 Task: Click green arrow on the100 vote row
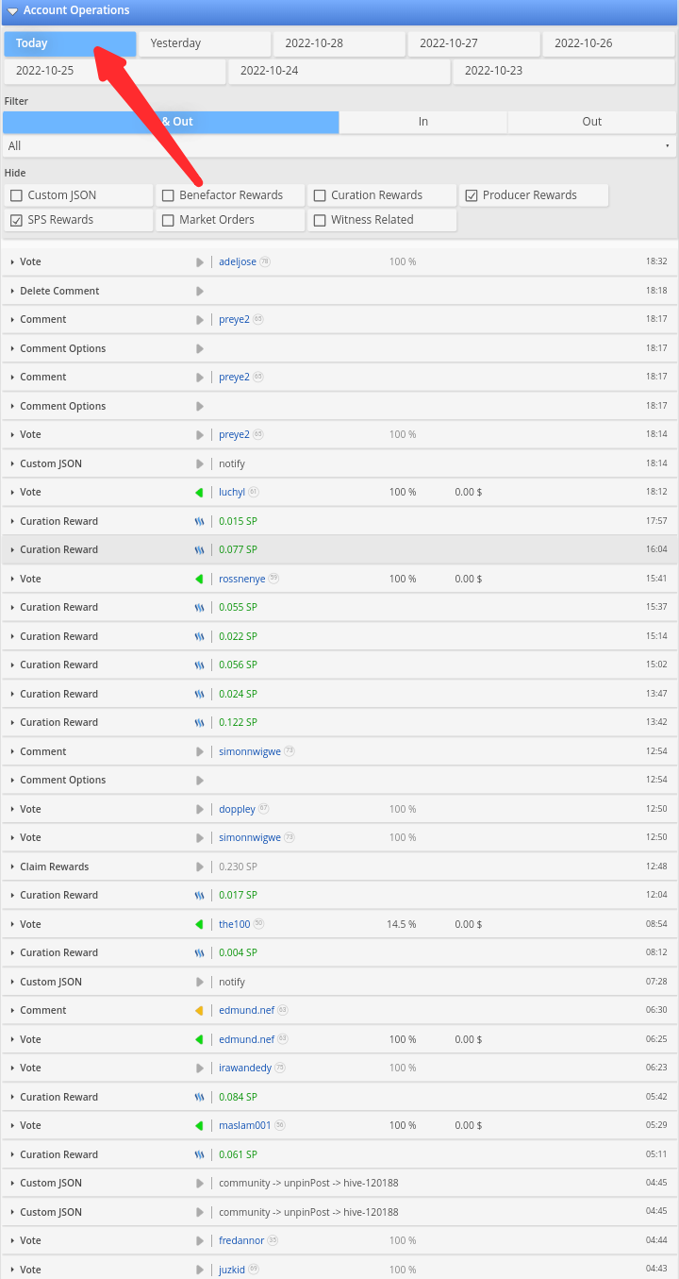(199, 924)
